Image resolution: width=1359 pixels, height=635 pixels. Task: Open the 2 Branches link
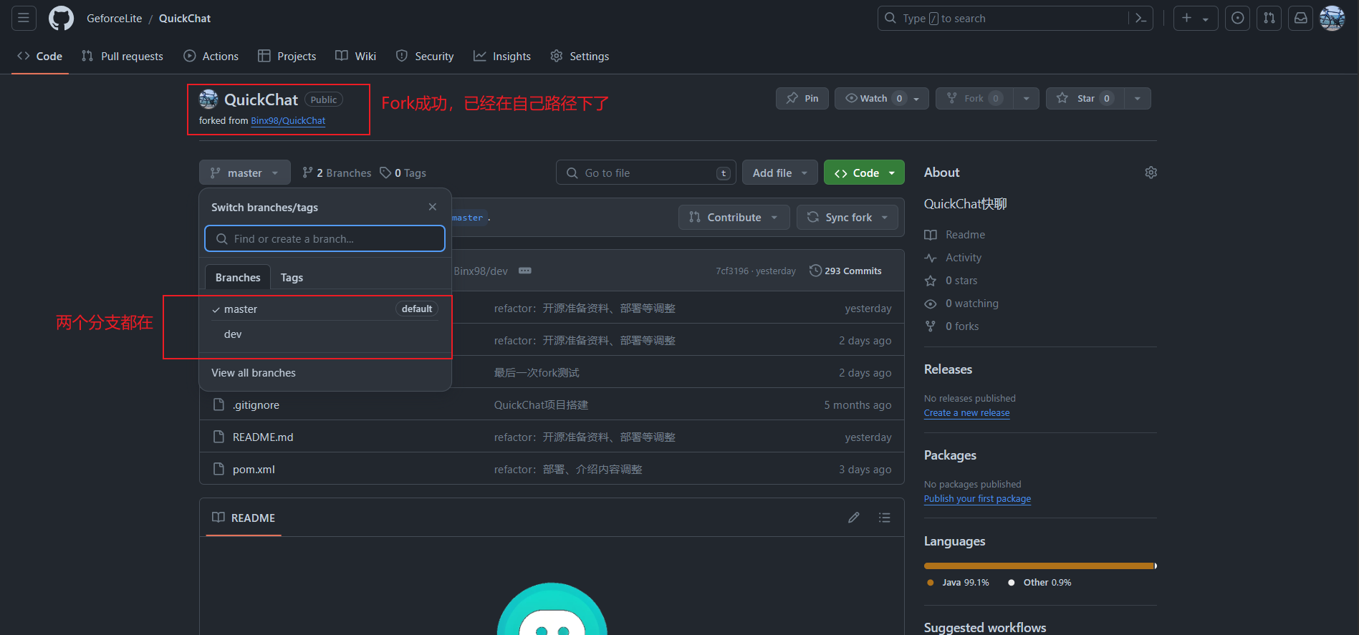point(337,173)
